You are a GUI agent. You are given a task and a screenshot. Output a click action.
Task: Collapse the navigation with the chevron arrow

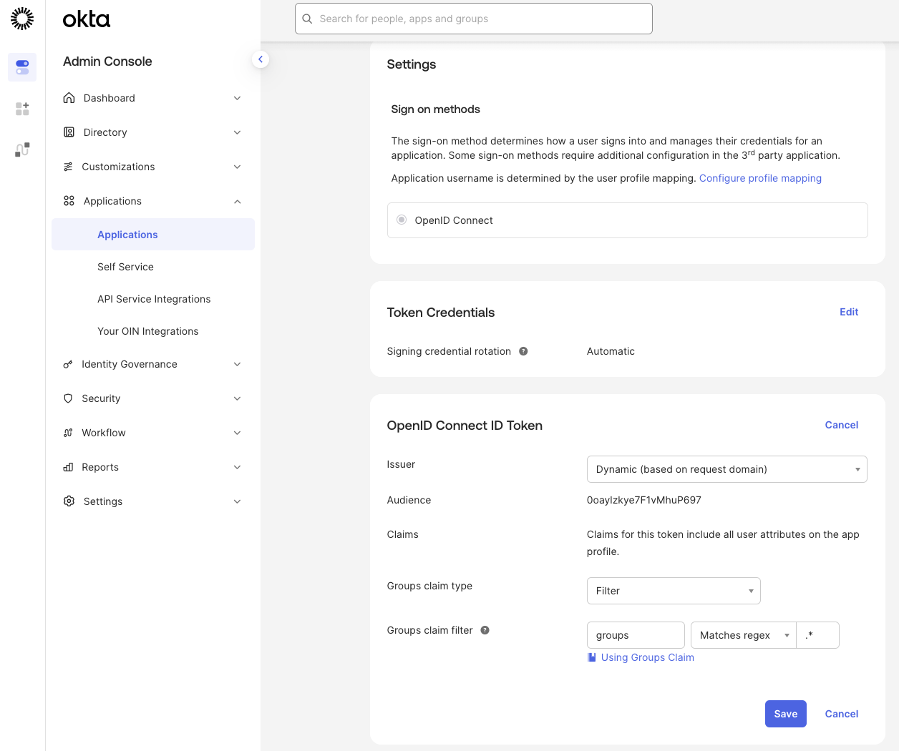pos(261,59)
